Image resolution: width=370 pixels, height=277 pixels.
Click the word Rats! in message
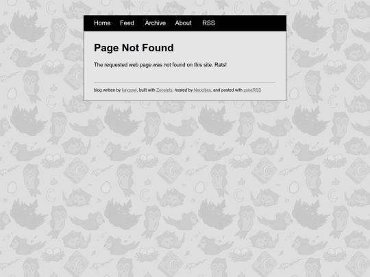221,65
